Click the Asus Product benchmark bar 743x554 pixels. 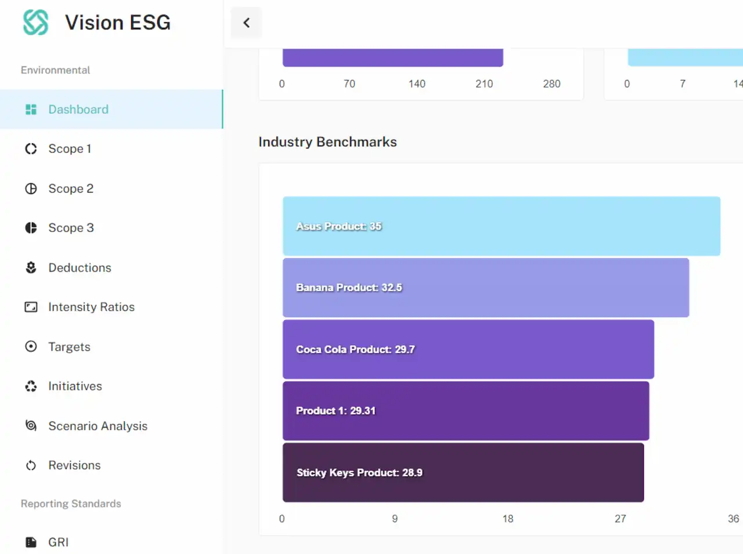point(502,226)
